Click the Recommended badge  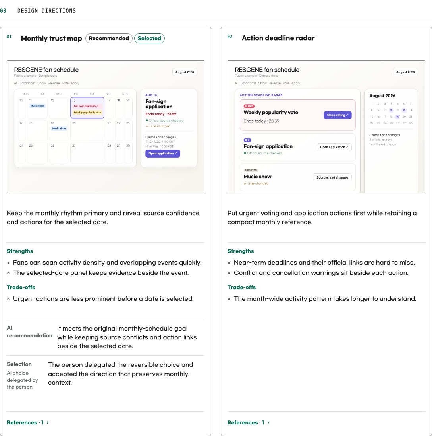109,38
